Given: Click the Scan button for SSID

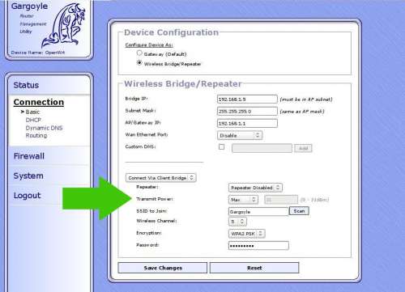Looking at the screenshot, I should (299, 211).
